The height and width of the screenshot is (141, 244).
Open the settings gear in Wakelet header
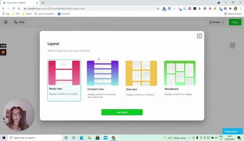[x=6, y=22]
